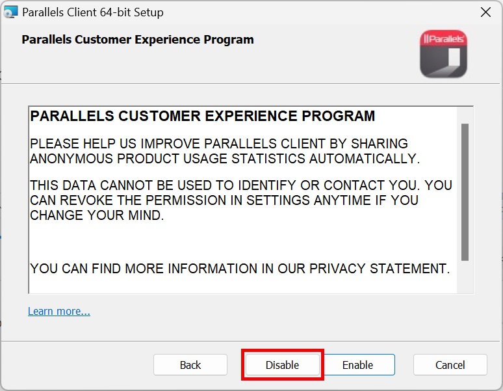
Task: Click the paragraph about sharing anonymous usage statistics
Action: point(225,151)
